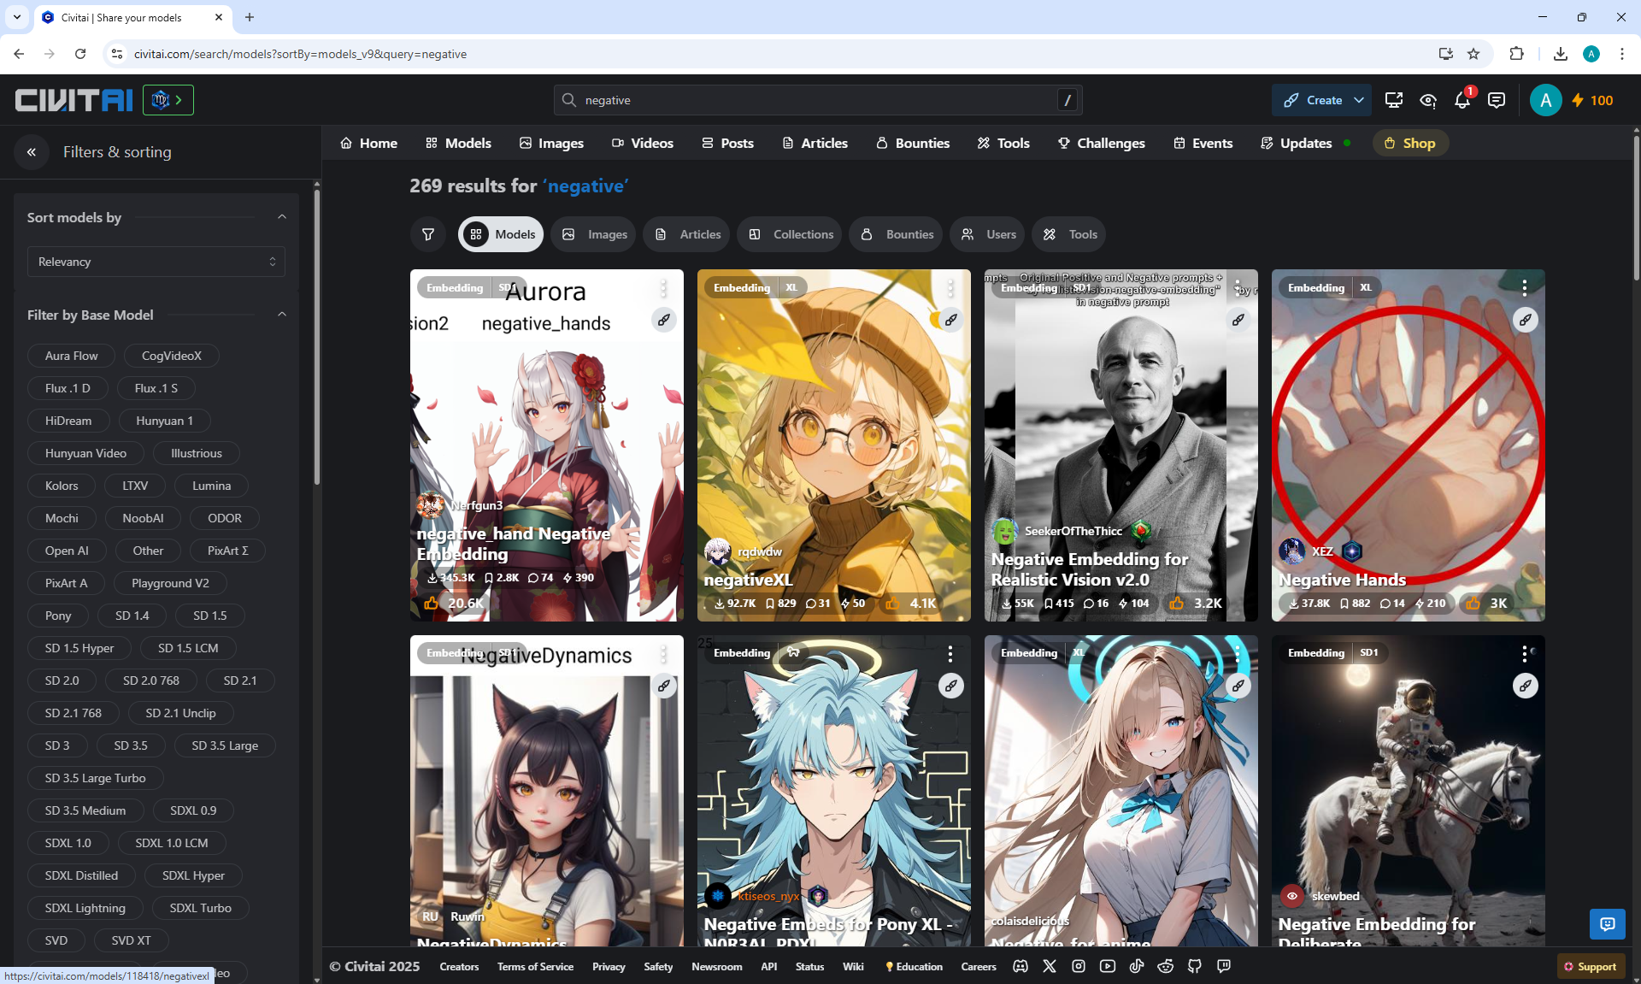Click remix icon on negativeXL card
The width and height of the screenshot is (1641, 984).
click(x=950, y=320)
